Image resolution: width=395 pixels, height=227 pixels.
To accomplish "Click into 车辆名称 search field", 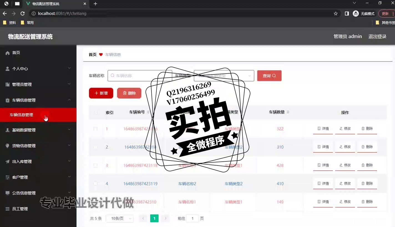I will click(x=140, y=76).
